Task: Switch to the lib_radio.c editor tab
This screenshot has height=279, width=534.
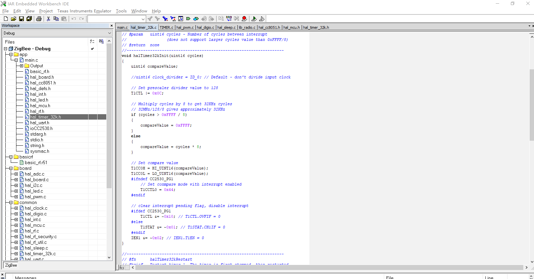Action: pos(247,27)
